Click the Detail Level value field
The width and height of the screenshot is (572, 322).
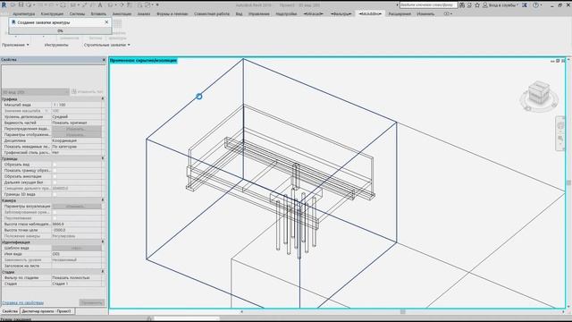point(77,117)
